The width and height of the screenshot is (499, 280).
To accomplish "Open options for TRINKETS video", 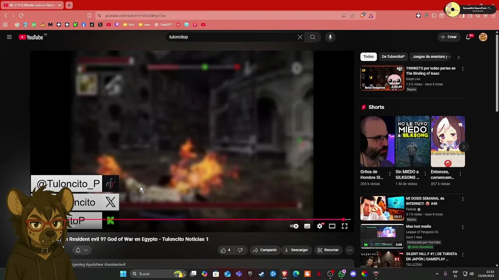I will pyautogui.click(x=463, y=69).
